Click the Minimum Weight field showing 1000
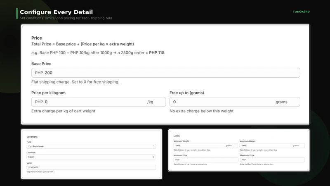The height and width of the screenshot is (186, 330). (205, 146)
